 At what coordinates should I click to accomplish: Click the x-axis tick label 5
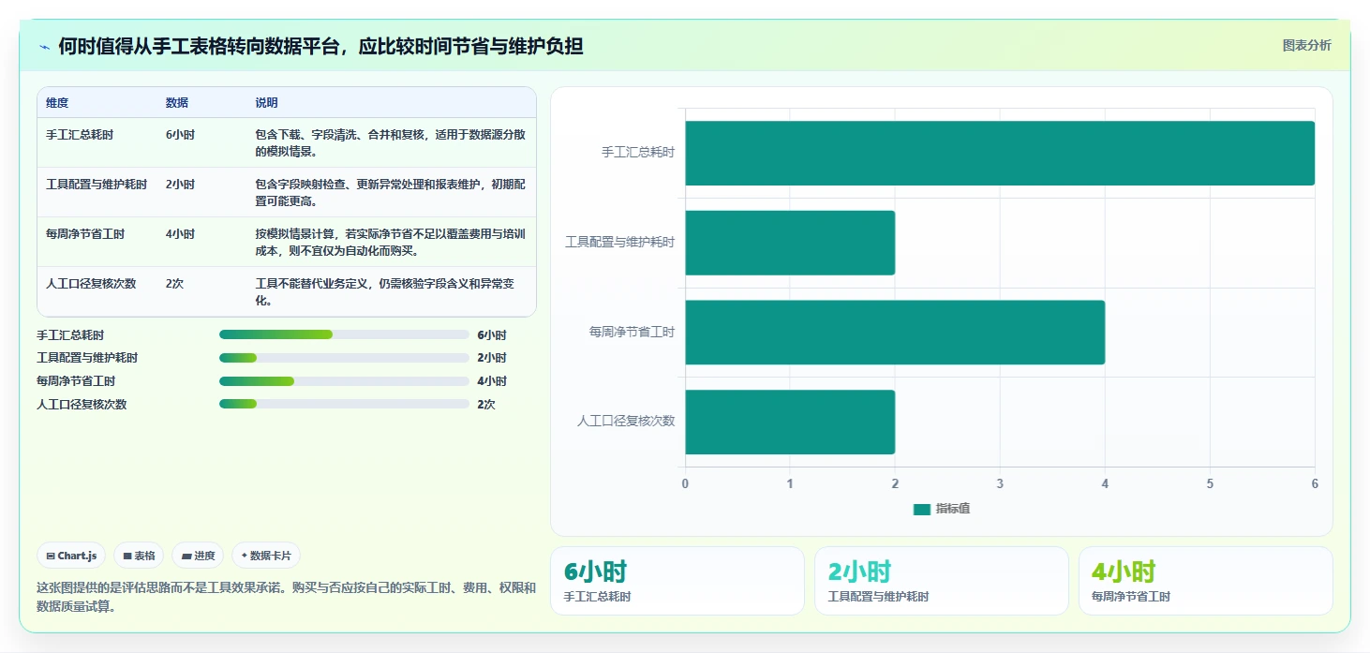1210,484
